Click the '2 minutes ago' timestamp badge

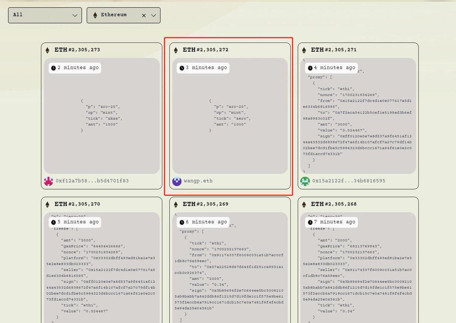[x=75, y=68]
